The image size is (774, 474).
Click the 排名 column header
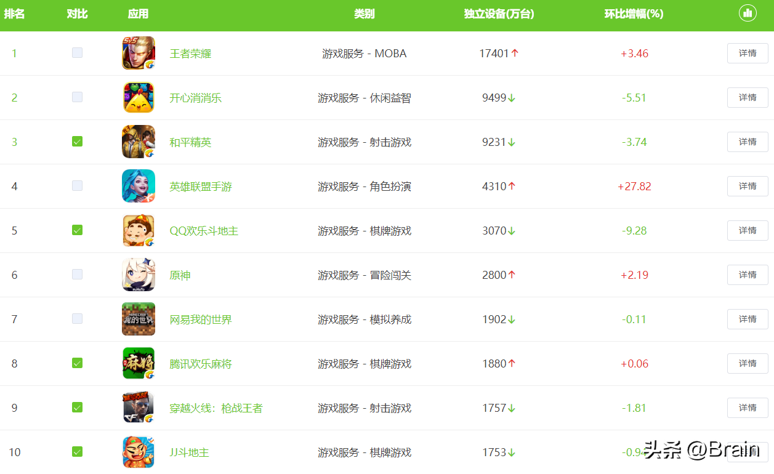(x=14, y=14)
